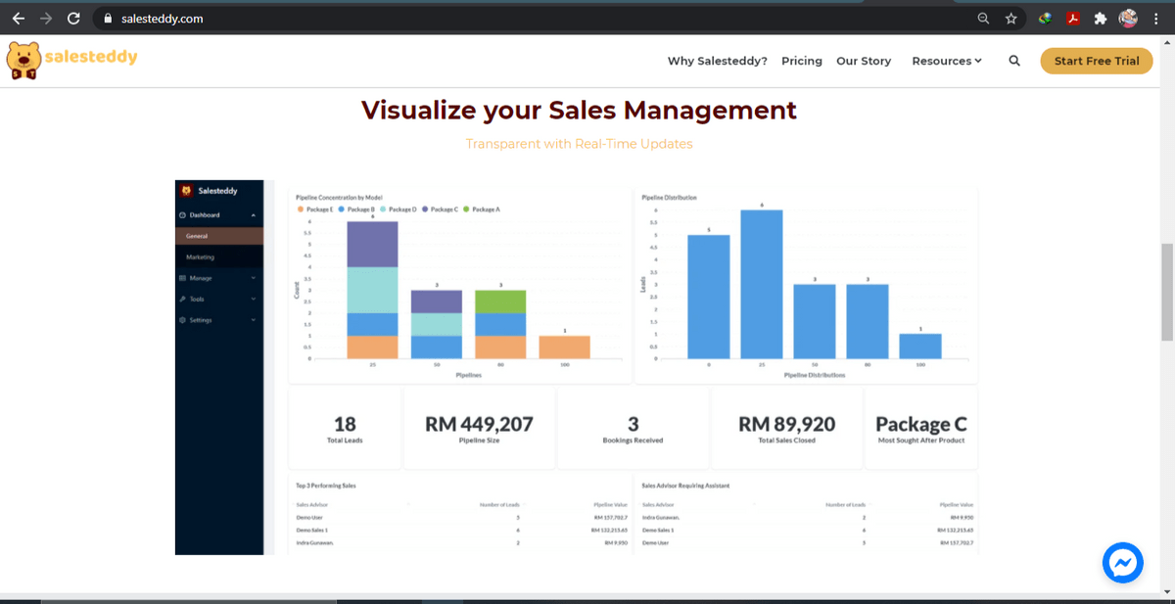Click the RM 157,702.7 value in Top 3 table

coord(610,517)
